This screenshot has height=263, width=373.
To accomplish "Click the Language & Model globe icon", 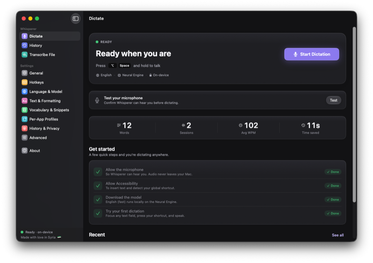I will [24, 92].
